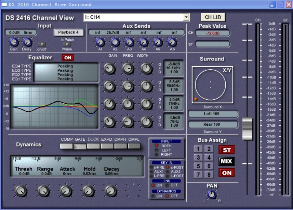Click the EQ4 gain knob (-8.0dB band)
293x210 pixels.
point(109,69)
